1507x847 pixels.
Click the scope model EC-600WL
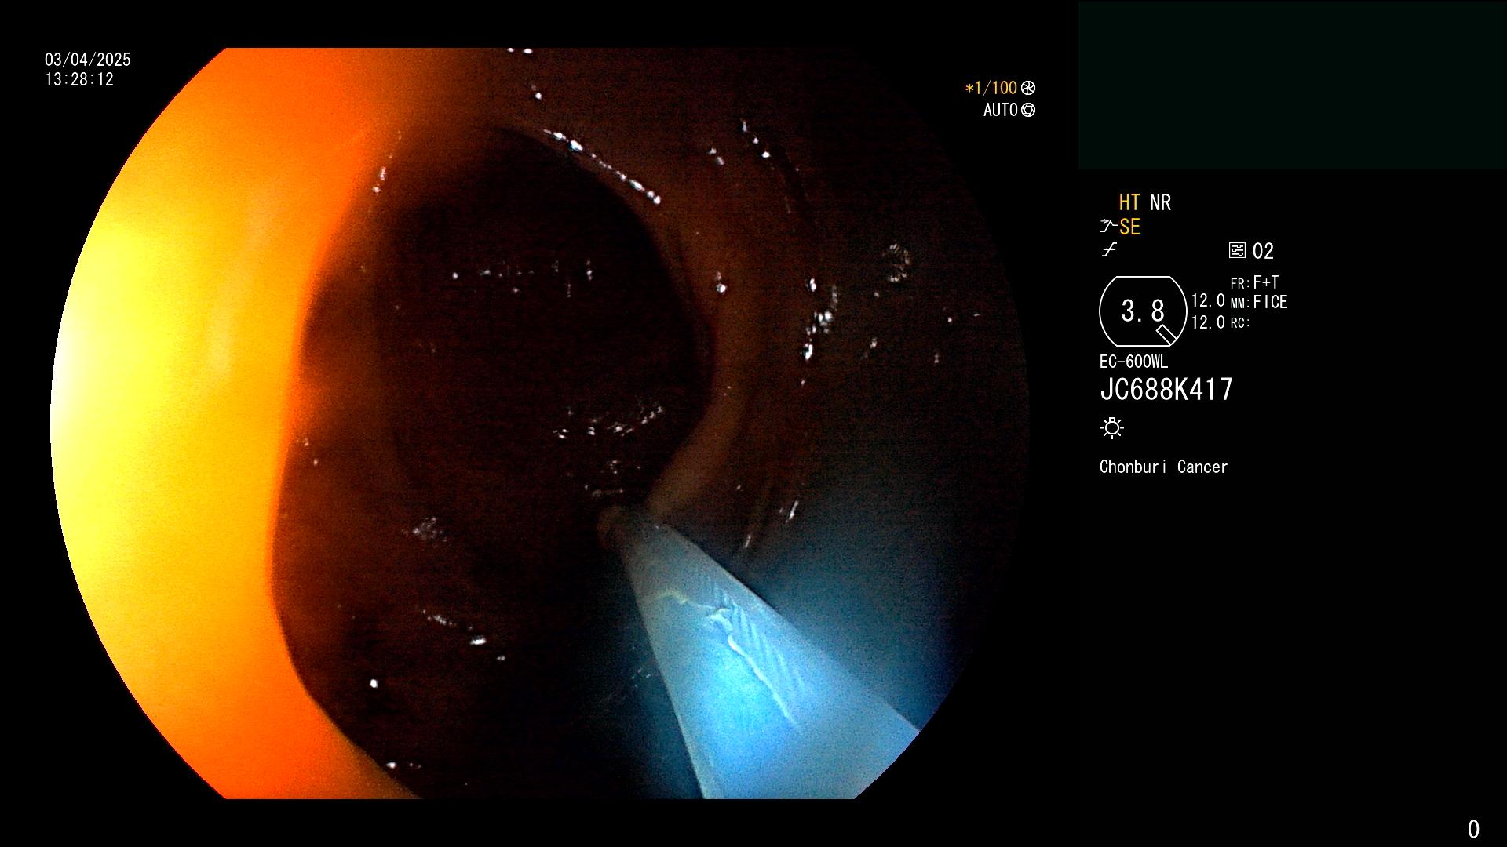point(1133,362)
